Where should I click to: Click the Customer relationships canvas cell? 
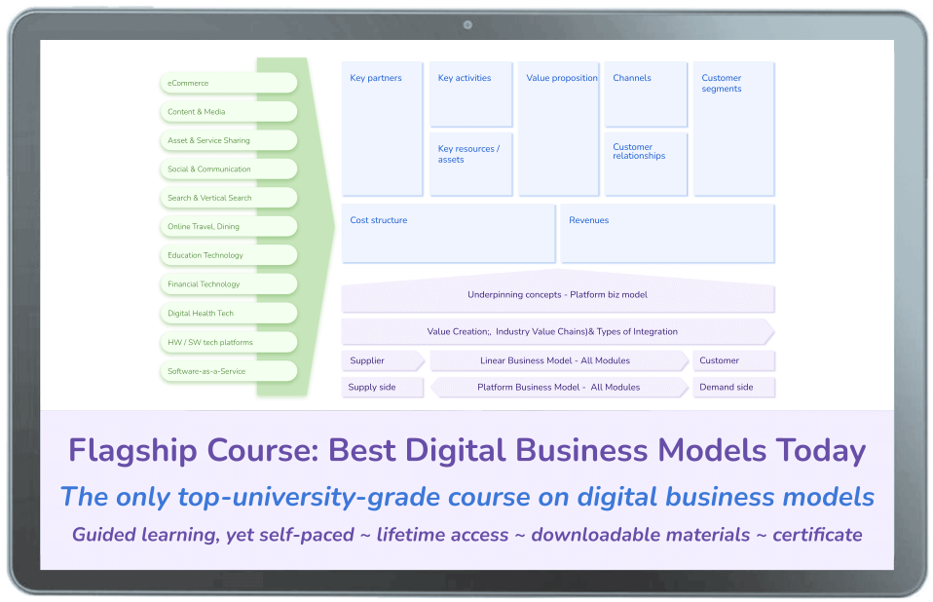click(645, 163)
